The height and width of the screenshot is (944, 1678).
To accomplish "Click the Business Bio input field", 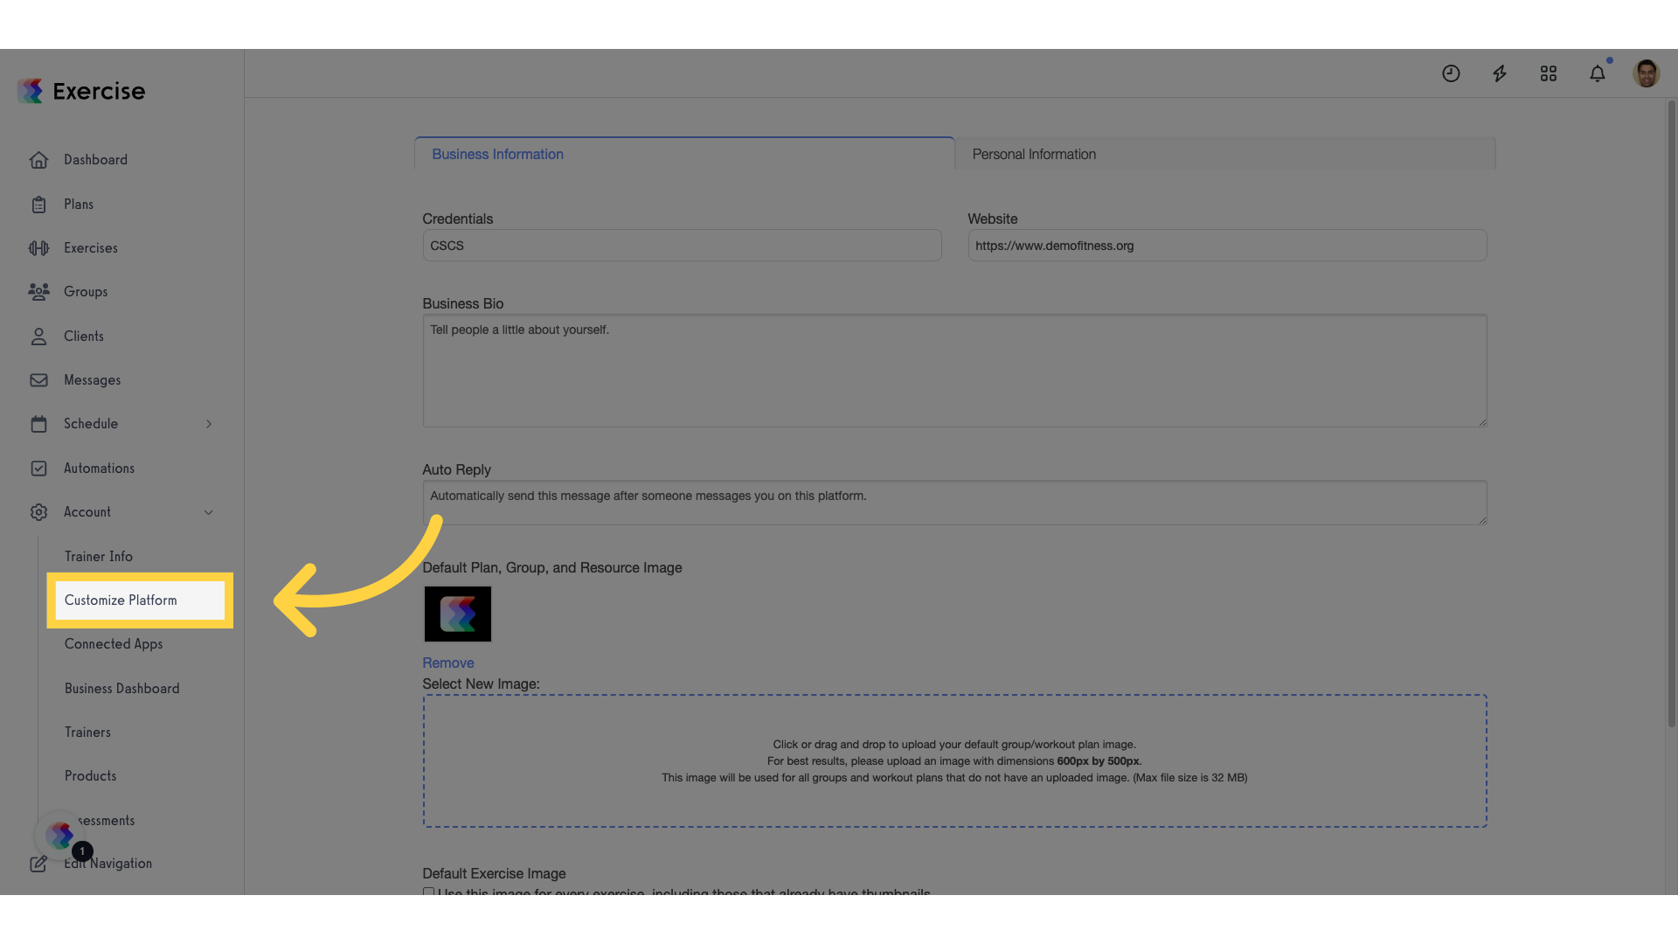I will click(954, 370).
